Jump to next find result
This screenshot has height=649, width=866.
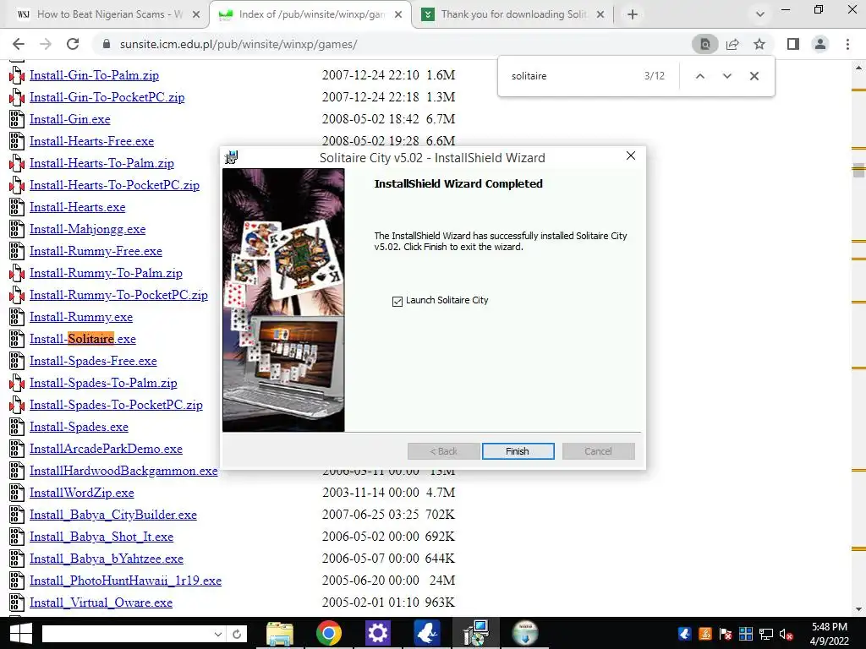(x=726, y=76)
